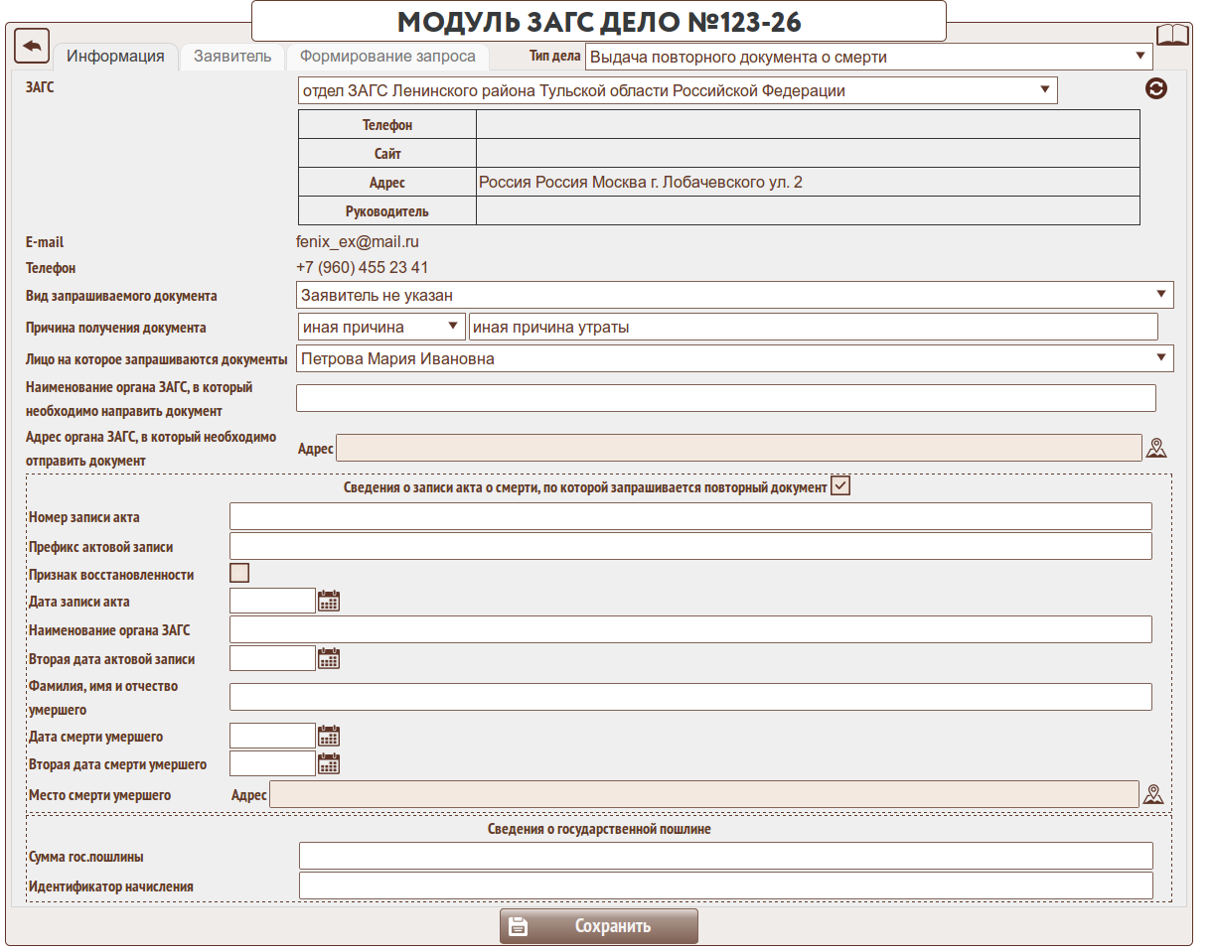Expand the Тип дела dropdown
The height and width of the screenshot is (952, 1214).
click(869, 57)
